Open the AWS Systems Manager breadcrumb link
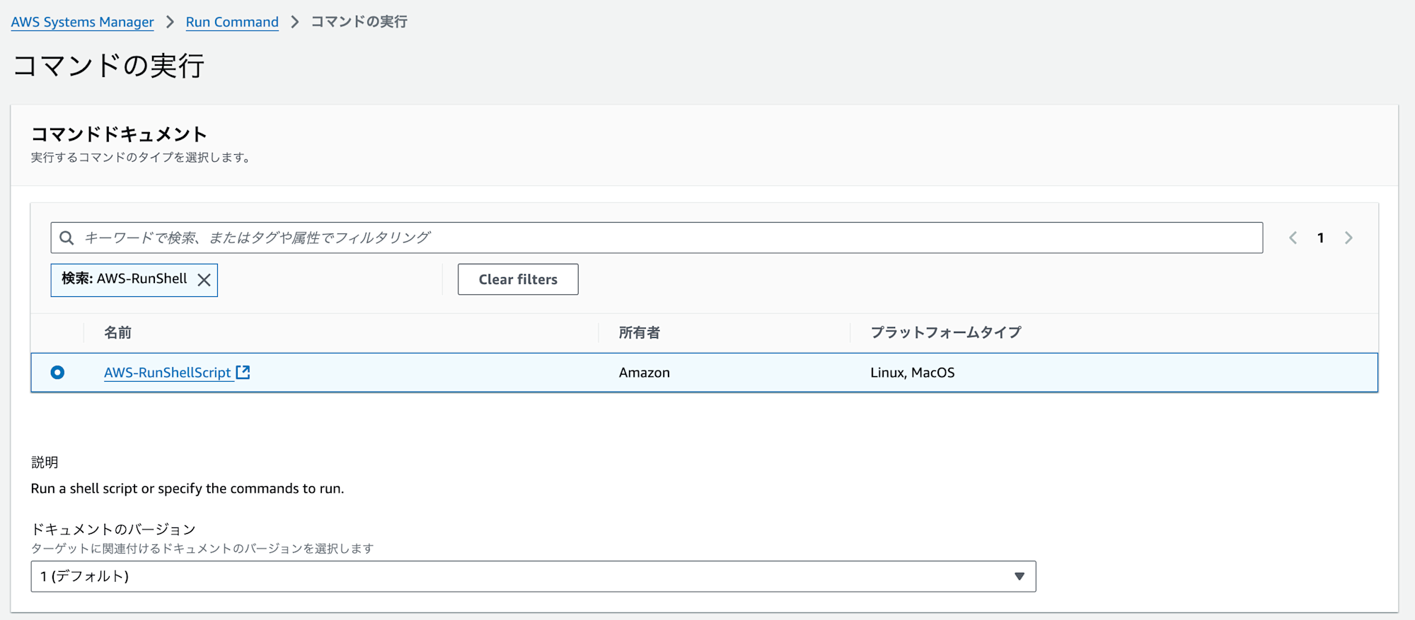 [82, 22]
